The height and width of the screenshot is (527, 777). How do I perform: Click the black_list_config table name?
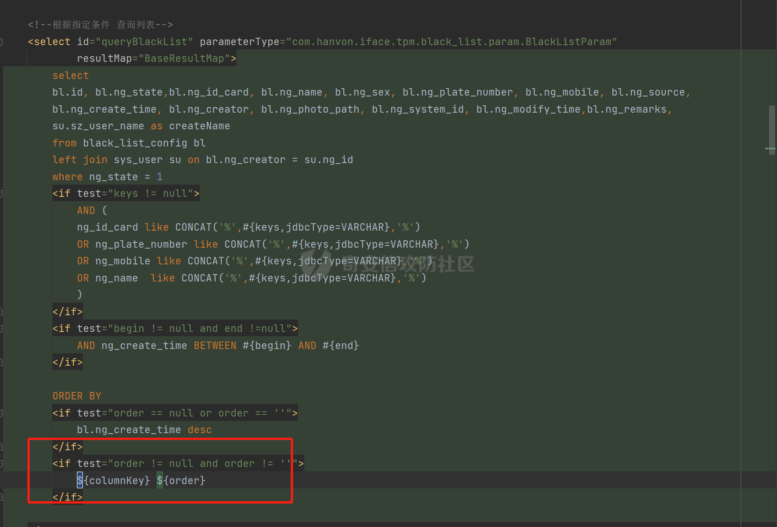point(135,143)
